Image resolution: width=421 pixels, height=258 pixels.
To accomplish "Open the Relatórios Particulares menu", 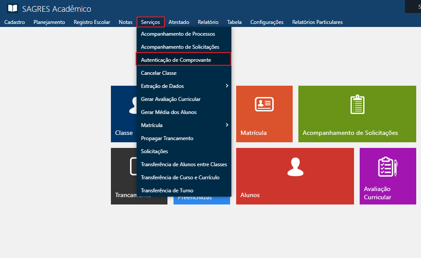I will (x=317, y=22).
